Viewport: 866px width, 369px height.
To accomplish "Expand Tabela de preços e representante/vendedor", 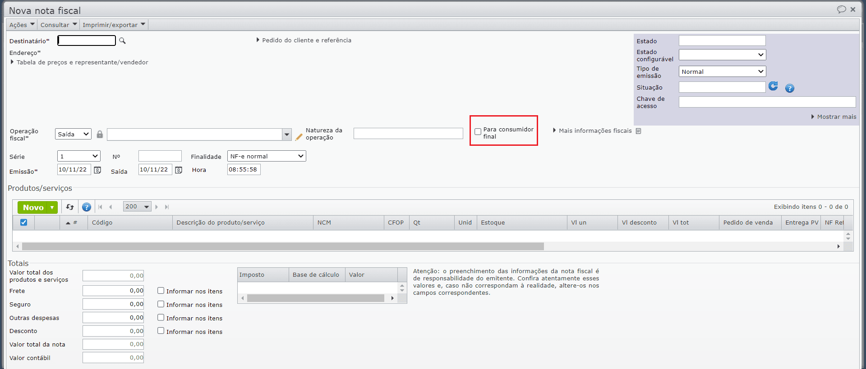I will [x=79, y=62].
